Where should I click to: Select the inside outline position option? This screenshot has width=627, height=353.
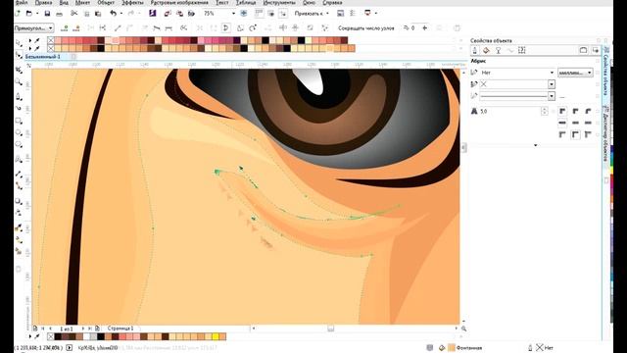[588, 135]
